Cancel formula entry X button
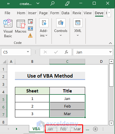This screenshot has width=115, height=134. [45, 52]
